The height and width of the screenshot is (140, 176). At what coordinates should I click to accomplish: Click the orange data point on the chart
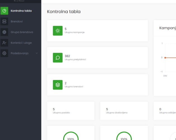165,58
